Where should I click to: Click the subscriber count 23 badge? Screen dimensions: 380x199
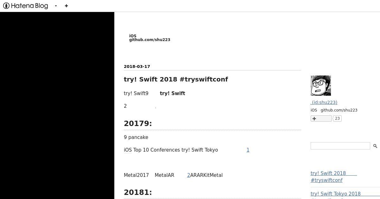[x=337, y=118]
